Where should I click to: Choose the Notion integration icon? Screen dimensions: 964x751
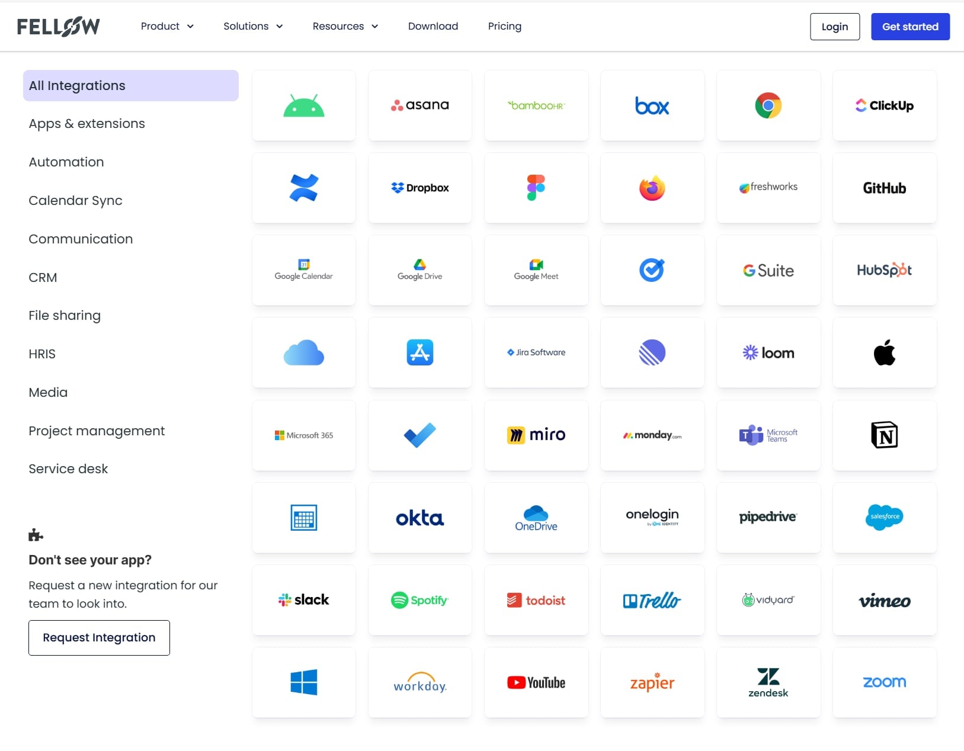pos(884,435)
